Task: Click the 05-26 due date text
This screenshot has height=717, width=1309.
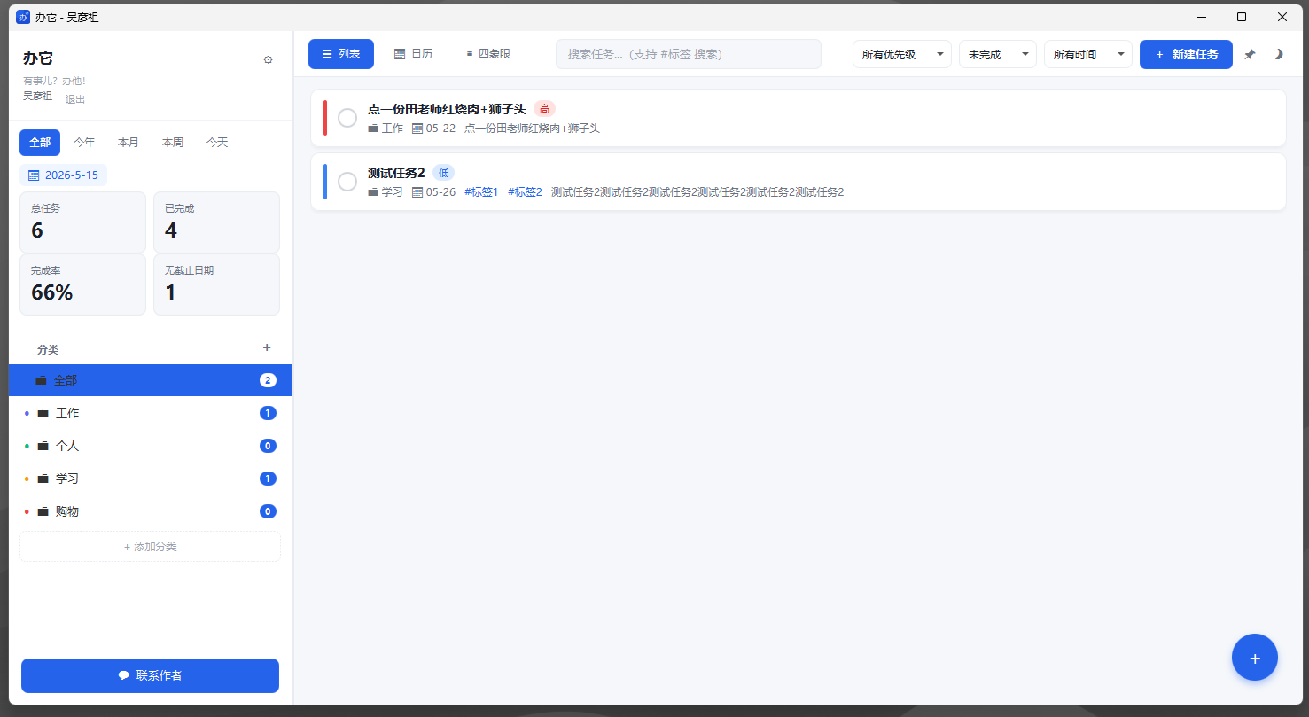Action: click(440, 192)
